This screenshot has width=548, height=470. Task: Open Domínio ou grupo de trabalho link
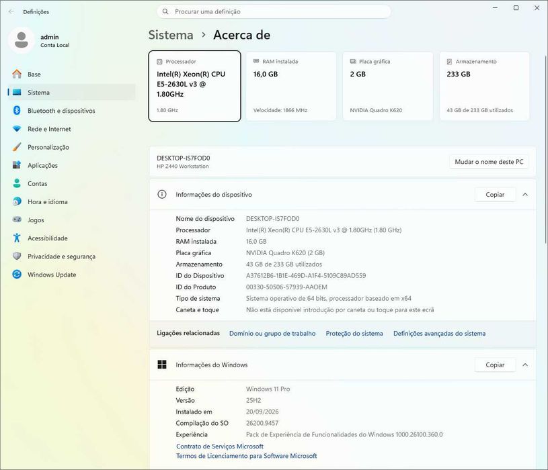[272, 334]
